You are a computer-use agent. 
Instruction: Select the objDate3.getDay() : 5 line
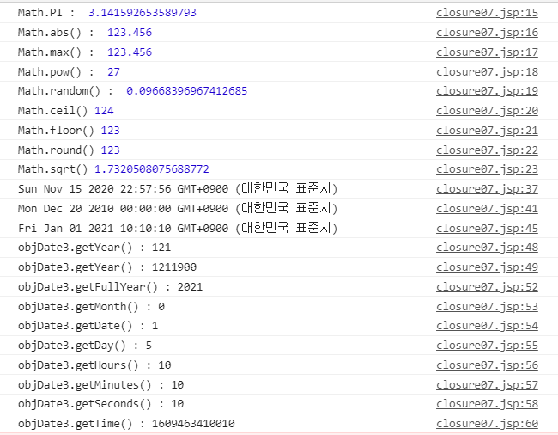(x=85, y=346)
